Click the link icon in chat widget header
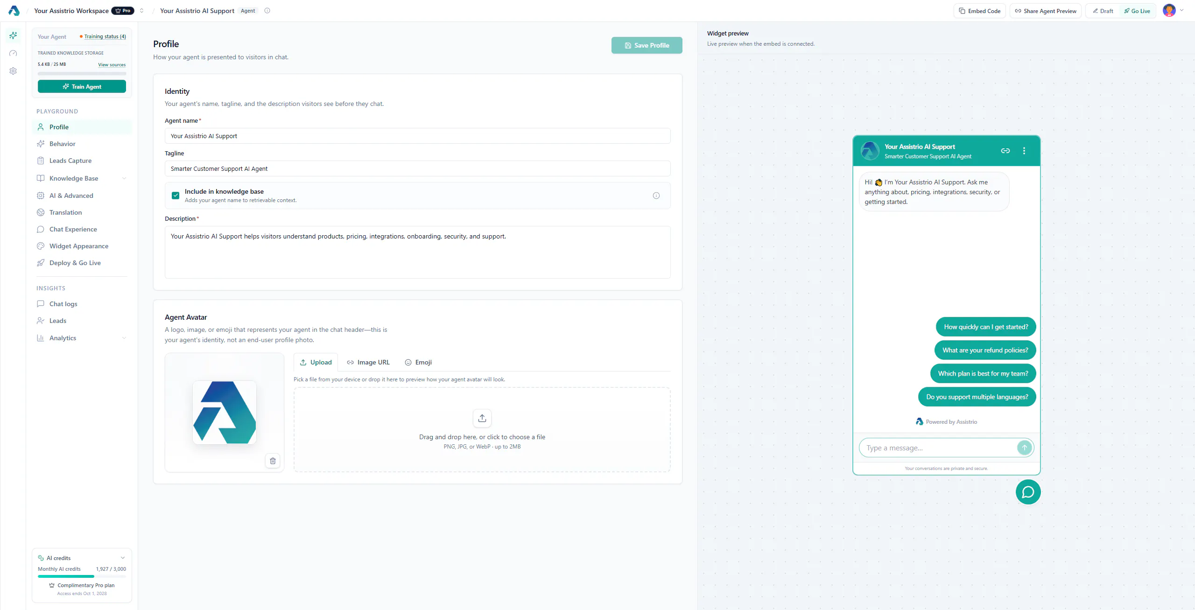Image resolution: width=1195 pixels, height=610 pixels. click(x=1005, y=151)
